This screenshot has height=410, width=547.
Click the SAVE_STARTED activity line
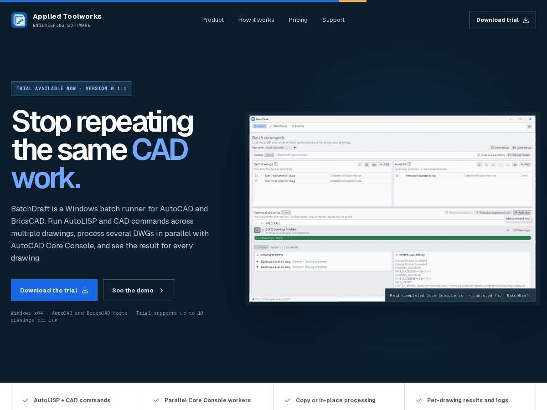coord(405,282)
